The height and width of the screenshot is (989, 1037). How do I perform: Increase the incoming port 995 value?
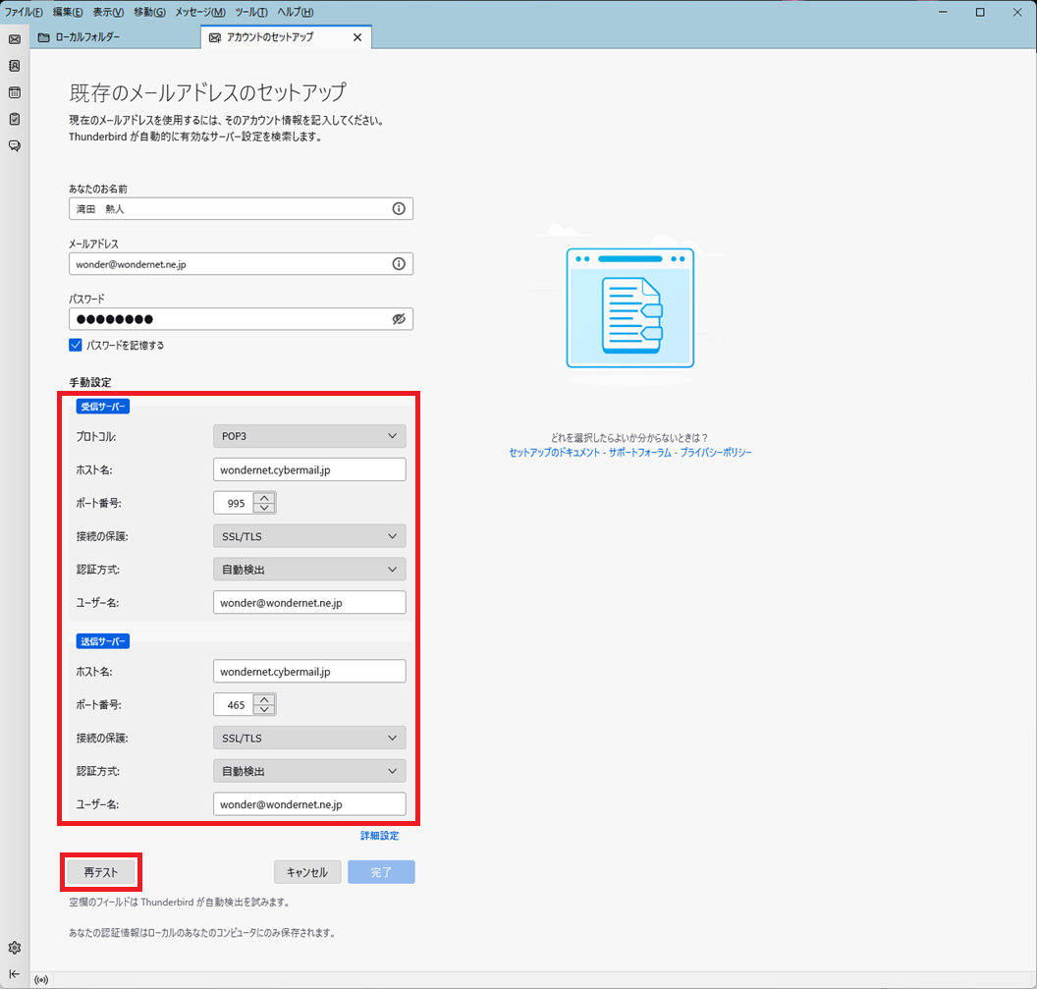coord(264,498)
